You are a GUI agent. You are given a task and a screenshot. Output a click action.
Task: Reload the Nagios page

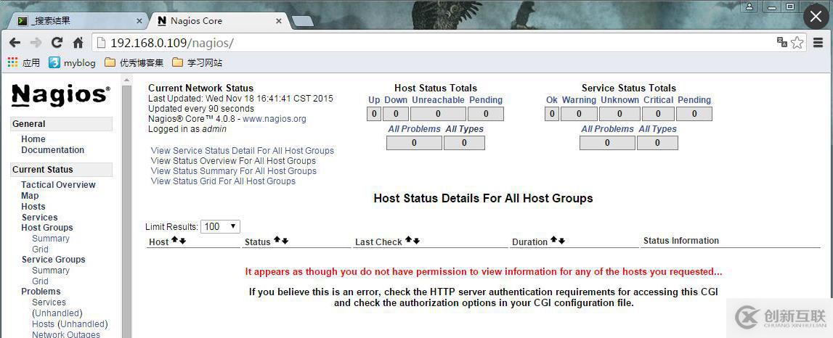pyautogui.click(x=57, y=43)
